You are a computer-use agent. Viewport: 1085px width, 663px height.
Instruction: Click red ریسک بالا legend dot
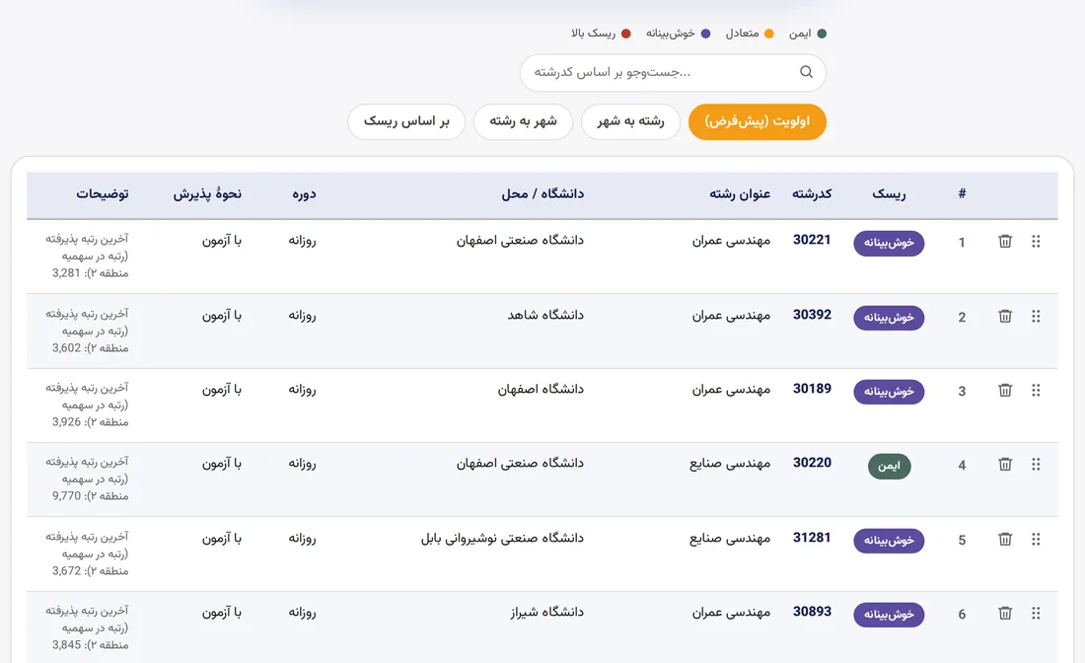625,34
